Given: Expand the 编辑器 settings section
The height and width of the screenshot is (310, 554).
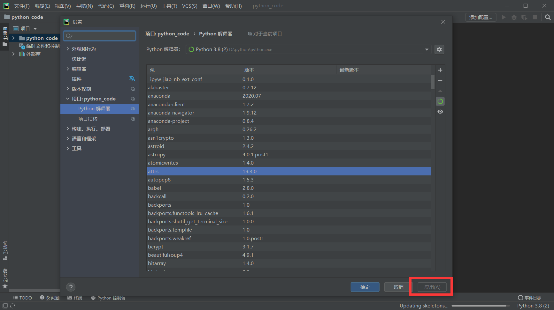Looking at the screenshot, I should coord(68,69).
